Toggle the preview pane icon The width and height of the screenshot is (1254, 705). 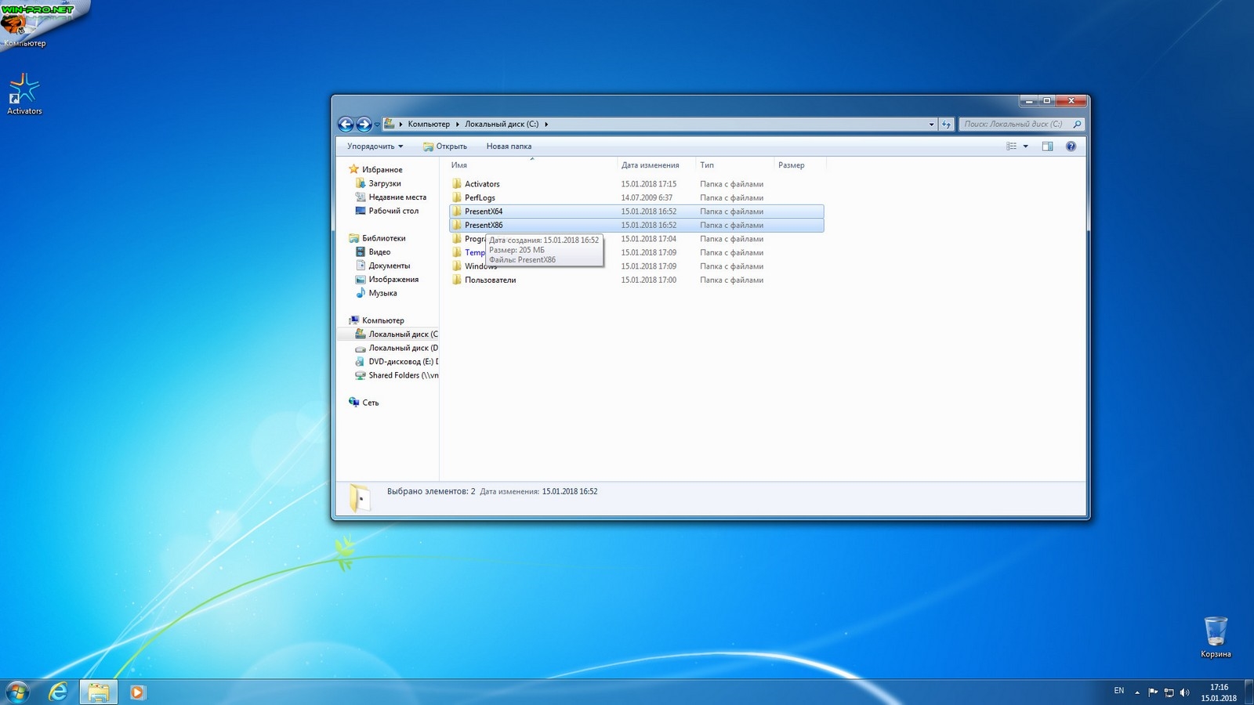(1047, 146)
